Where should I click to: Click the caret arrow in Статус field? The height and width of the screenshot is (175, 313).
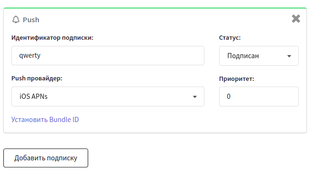(x=289, y=56)
